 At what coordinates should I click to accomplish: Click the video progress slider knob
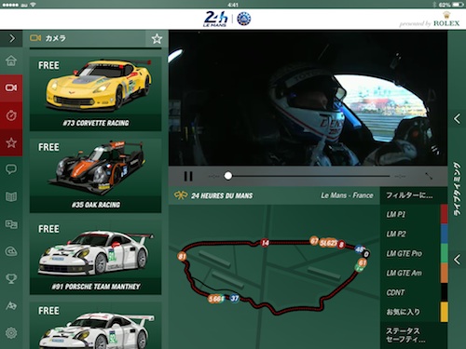point(228,176)
